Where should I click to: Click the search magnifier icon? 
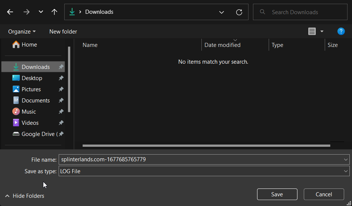[262, 12]
